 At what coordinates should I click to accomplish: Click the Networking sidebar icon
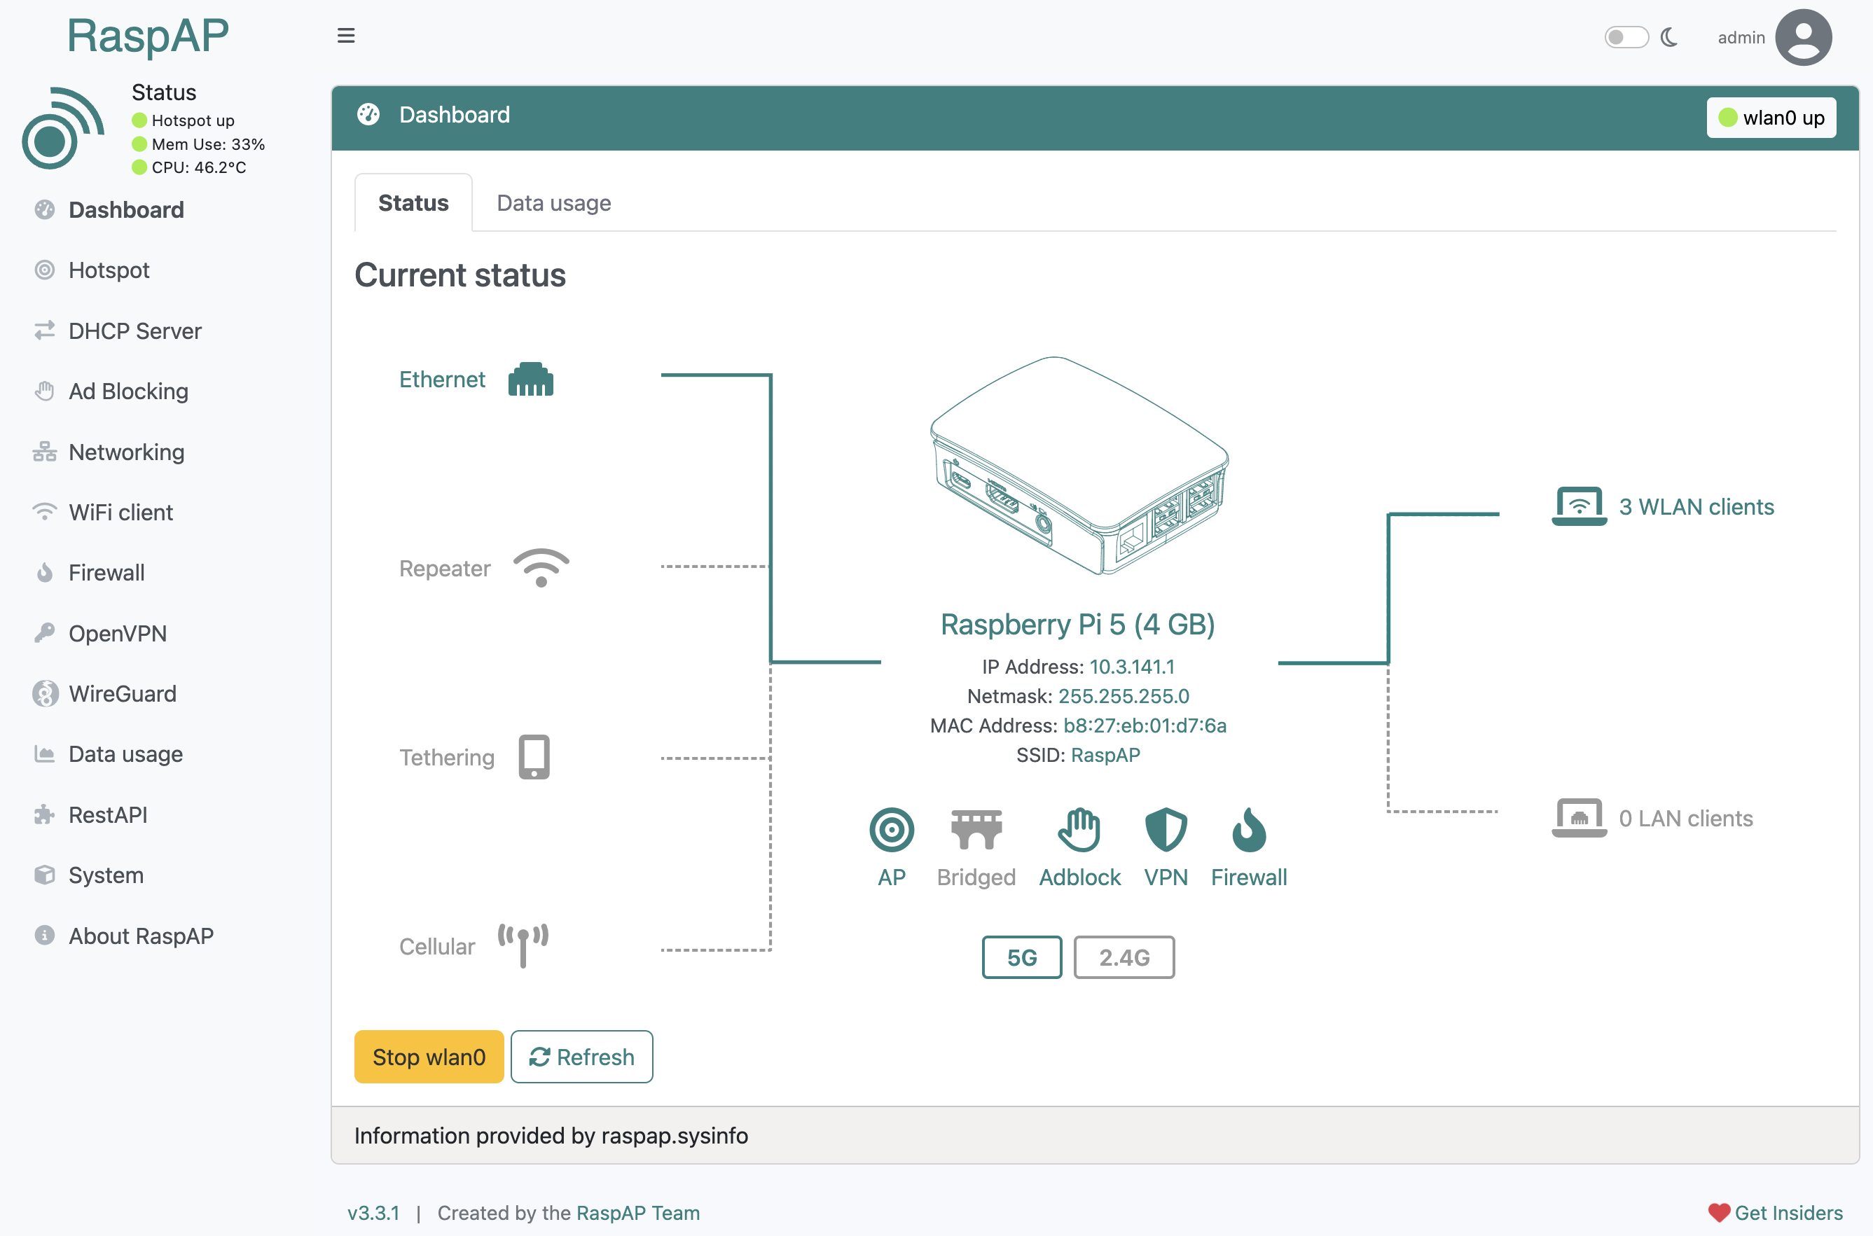tap(45, 452)
